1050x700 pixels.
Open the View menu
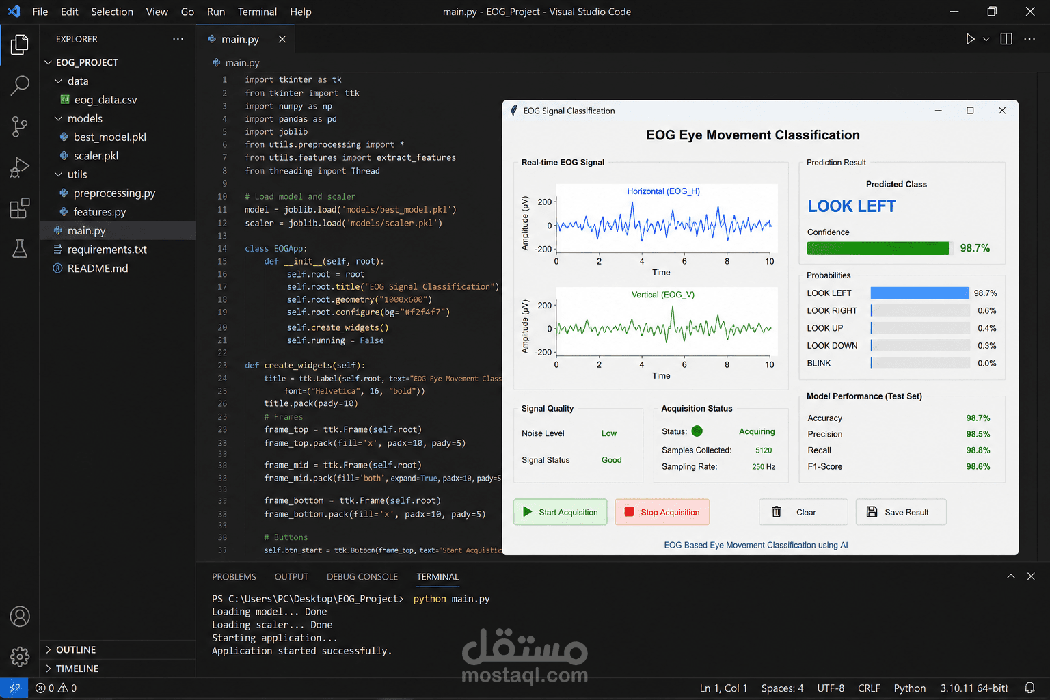[157, 12]
